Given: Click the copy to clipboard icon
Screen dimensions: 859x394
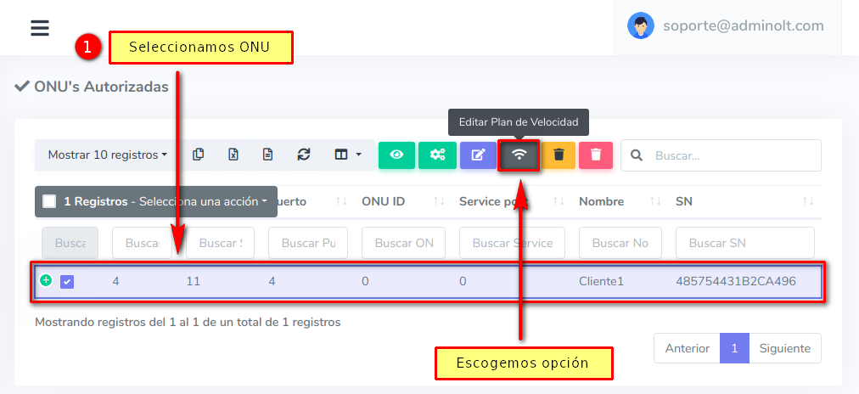Looking at the screenshot, I should [199, 155].
